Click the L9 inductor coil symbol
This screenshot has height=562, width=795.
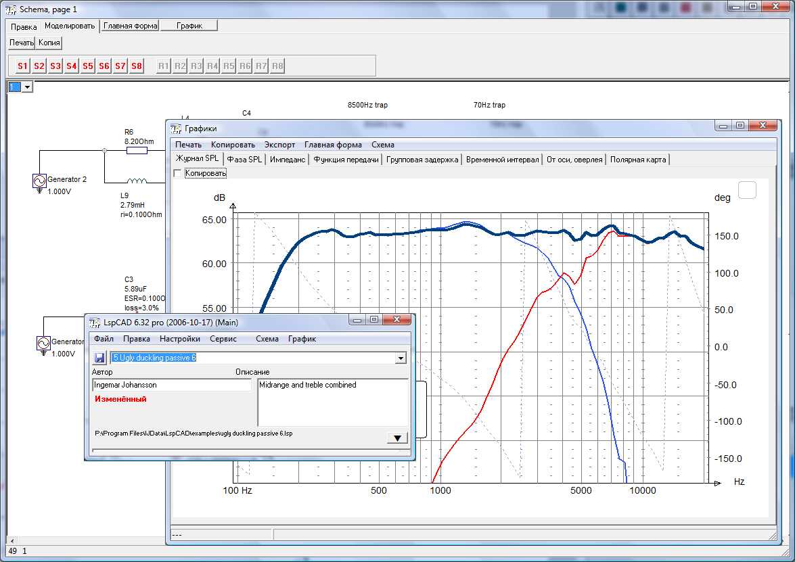(137, 181)
